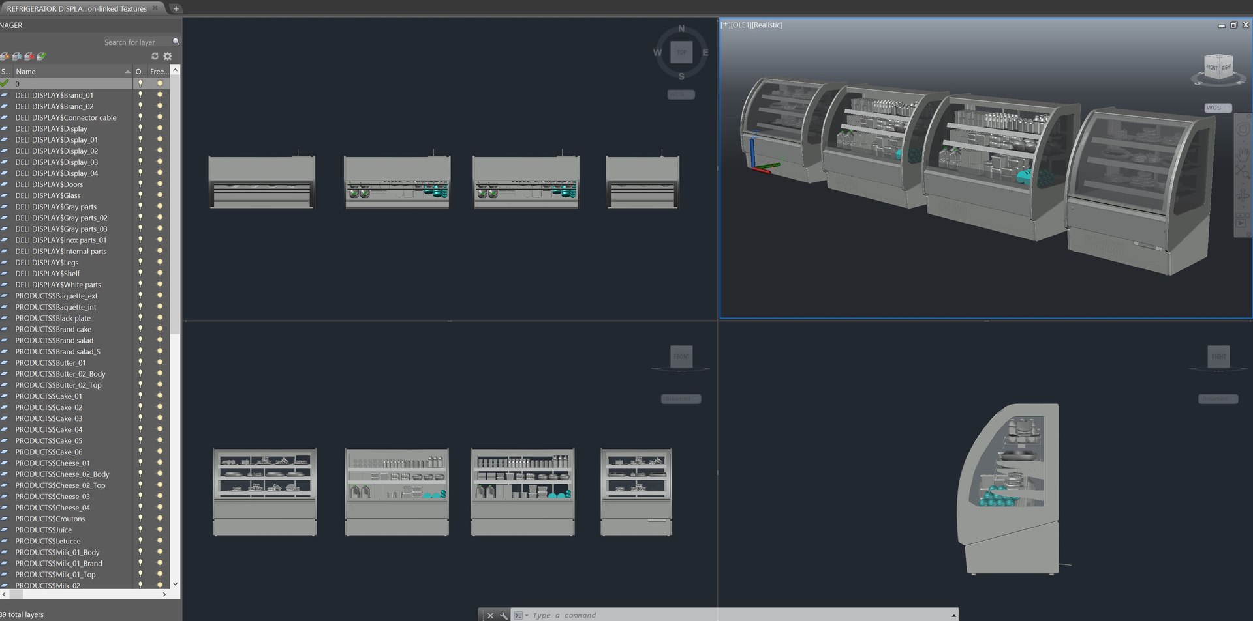1253x621 pixels.
Task: Click the Name column header
Action: coord(72,72)
